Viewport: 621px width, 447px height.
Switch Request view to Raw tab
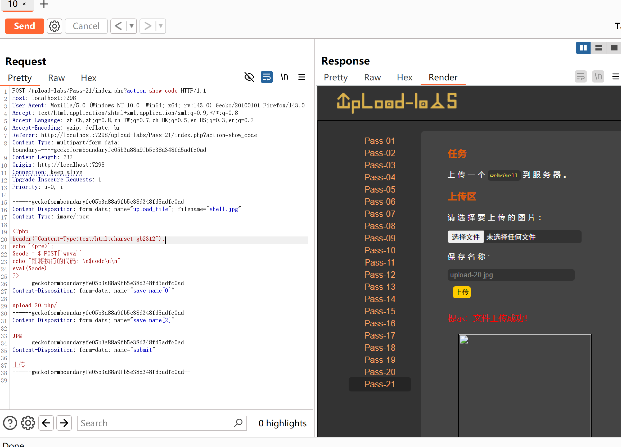pyautogui.click(x=56, y=78)
